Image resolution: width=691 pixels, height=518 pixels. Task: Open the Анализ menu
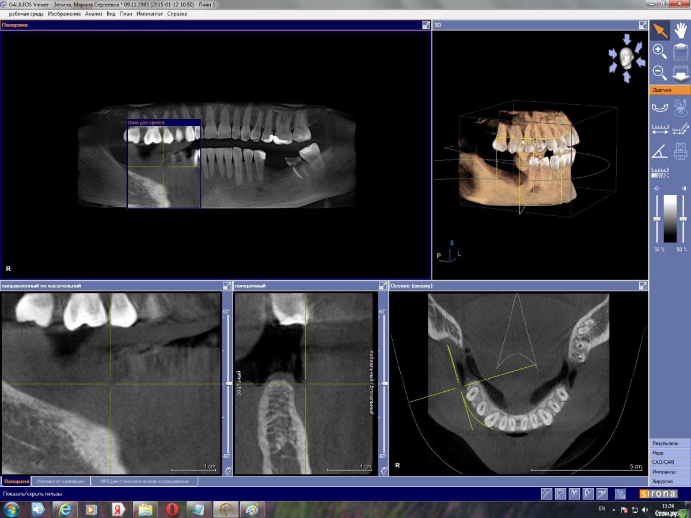[x=93, y=14]
